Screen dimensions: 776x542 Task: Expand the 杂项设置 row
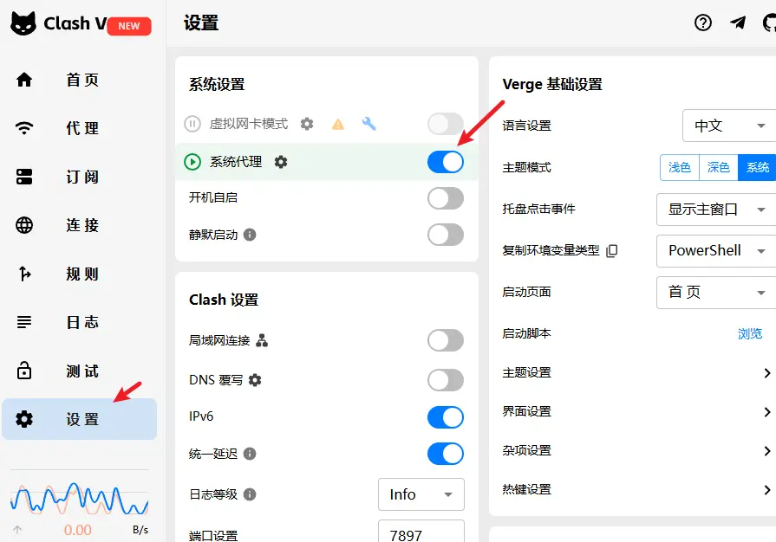click(x=637, y=450)
